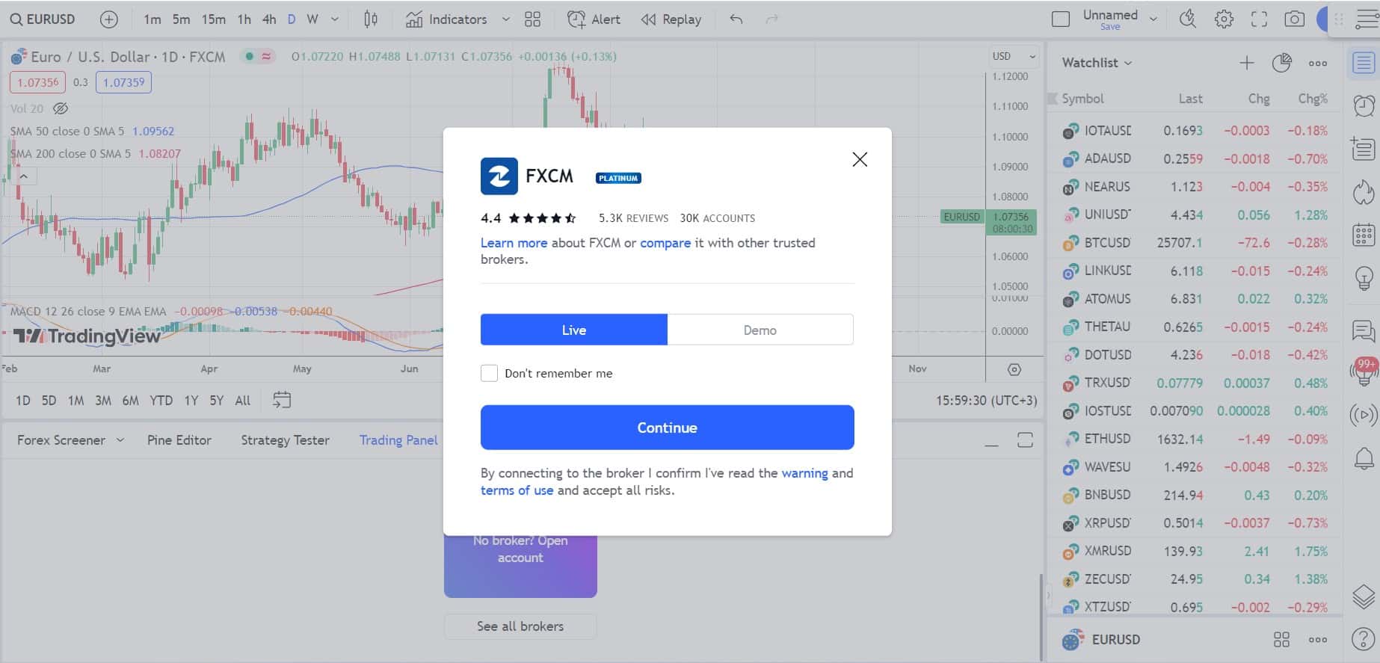Open chart settings gear
Viewport: 1380px width, 663px height.
(x=1224, y=19)
